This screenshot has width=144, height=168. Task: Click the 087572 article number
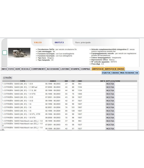pos(59,42)
